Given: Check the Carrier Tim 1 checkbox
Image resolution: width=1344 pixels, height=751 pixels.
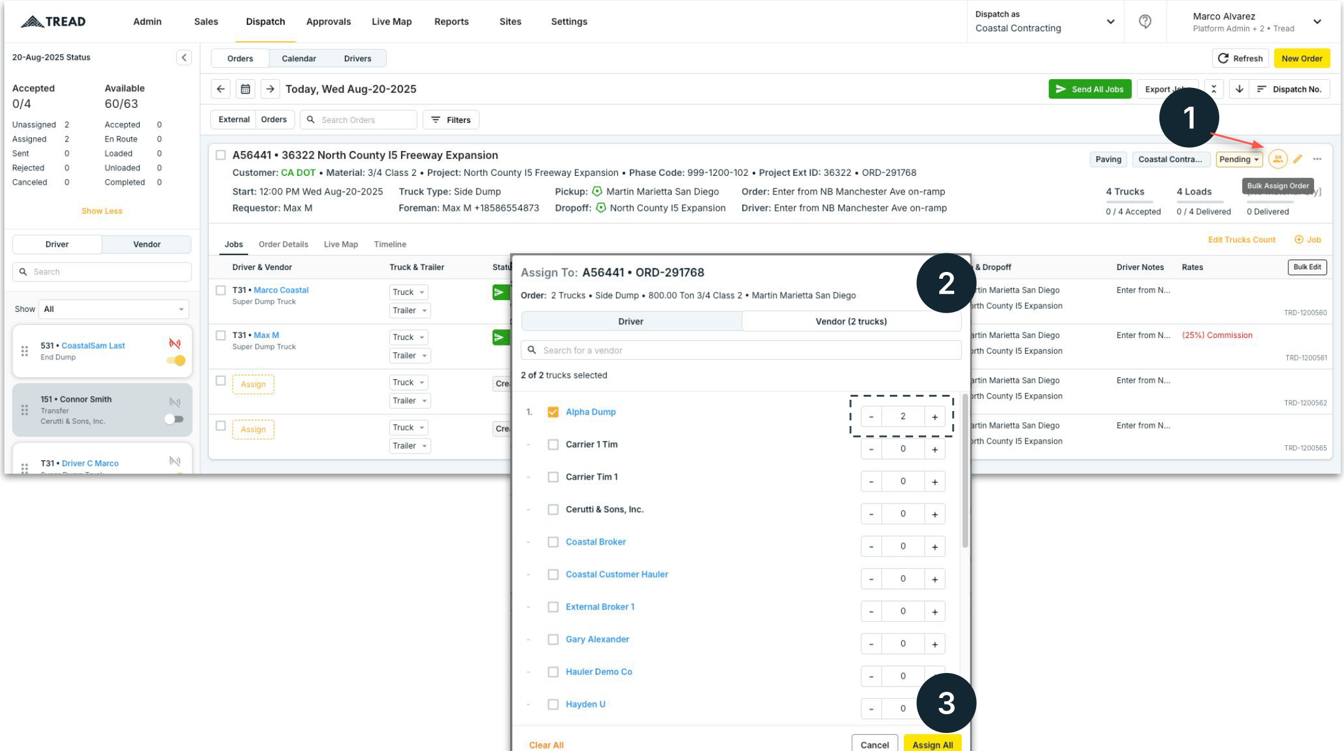Looking at the screenshot, I should 553,477.
